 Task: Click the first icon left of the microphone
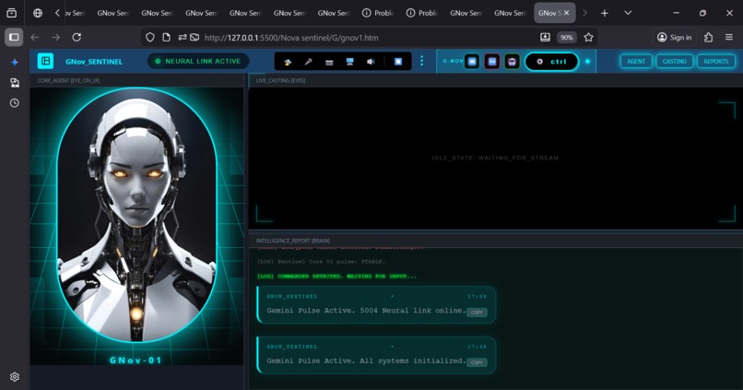click(x=288, y=62)
